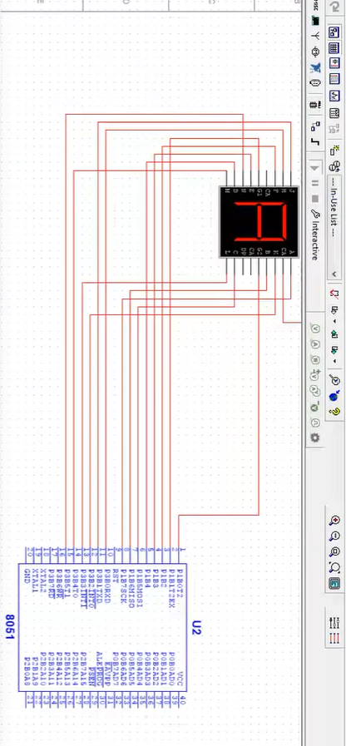Click the XTAL1 pin label on U2

(x=36, y=580)
